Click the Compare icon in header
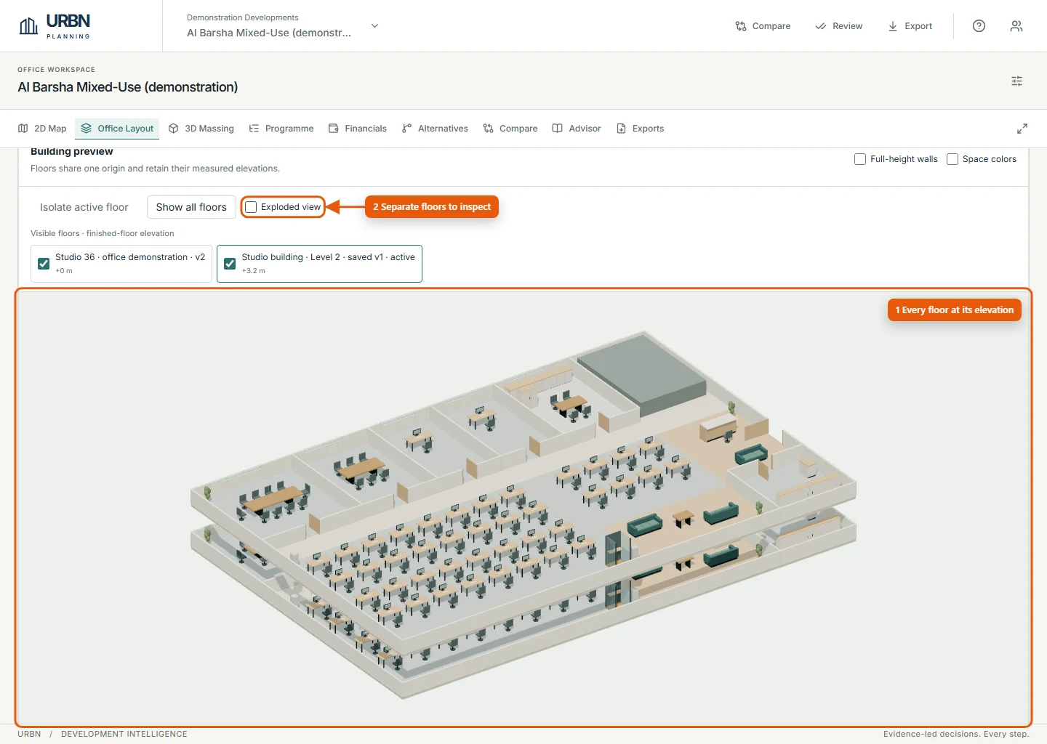 point(741,26)
